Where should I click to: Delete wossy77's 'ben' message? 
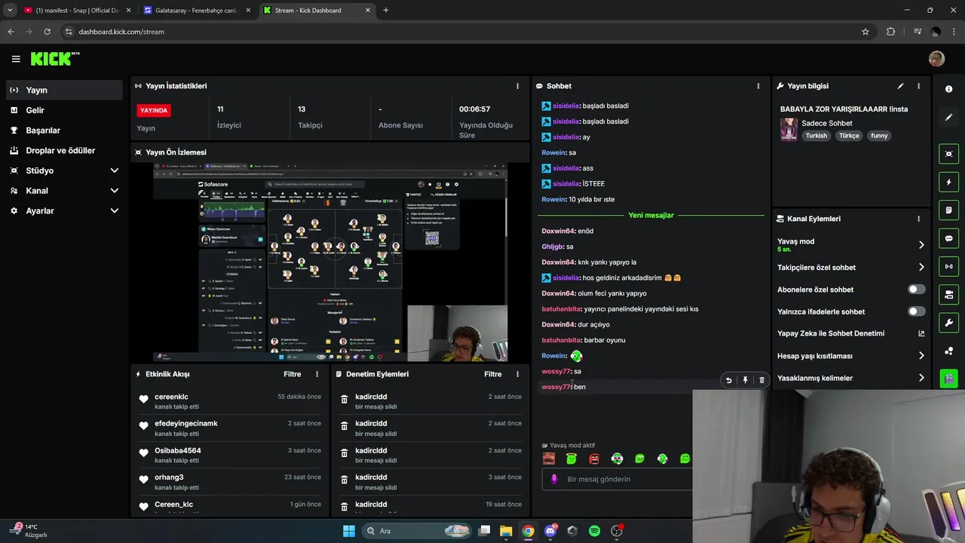pos(761,380)
